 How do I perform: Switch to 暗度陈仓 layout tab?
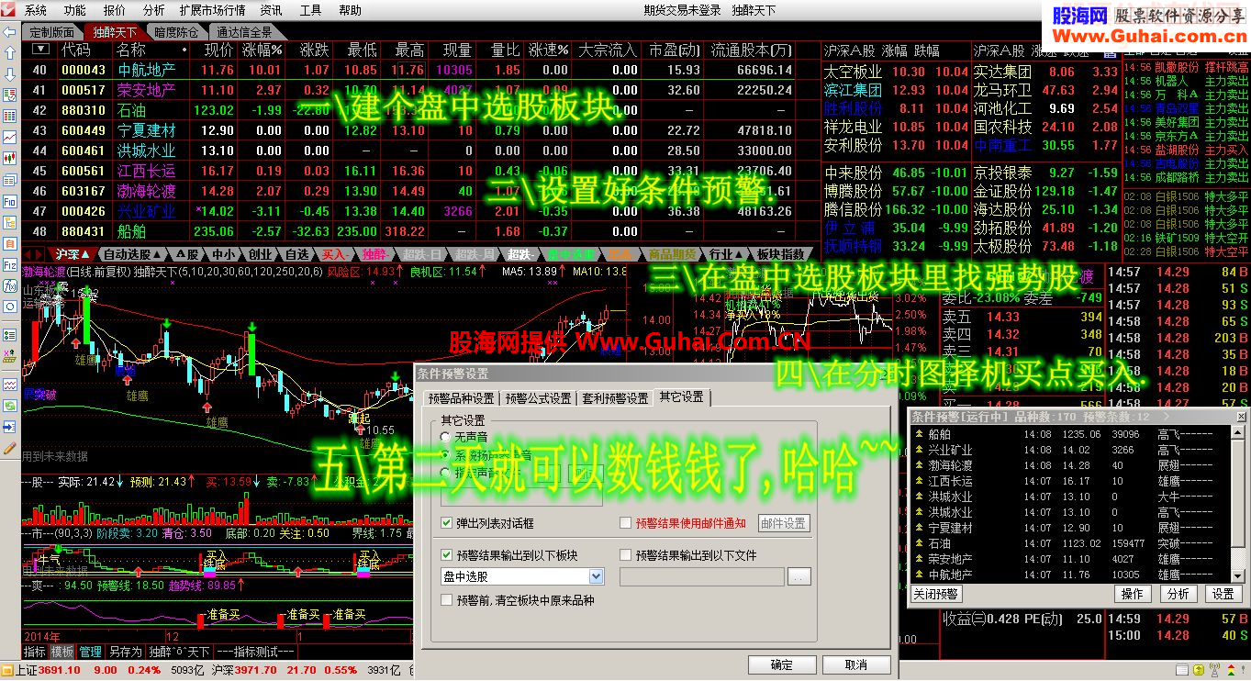tap(177, 32)
